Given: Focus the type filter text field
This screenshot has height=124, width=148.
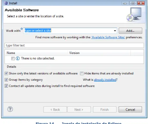Looking at the screenshot, I should tap(74, 45).
